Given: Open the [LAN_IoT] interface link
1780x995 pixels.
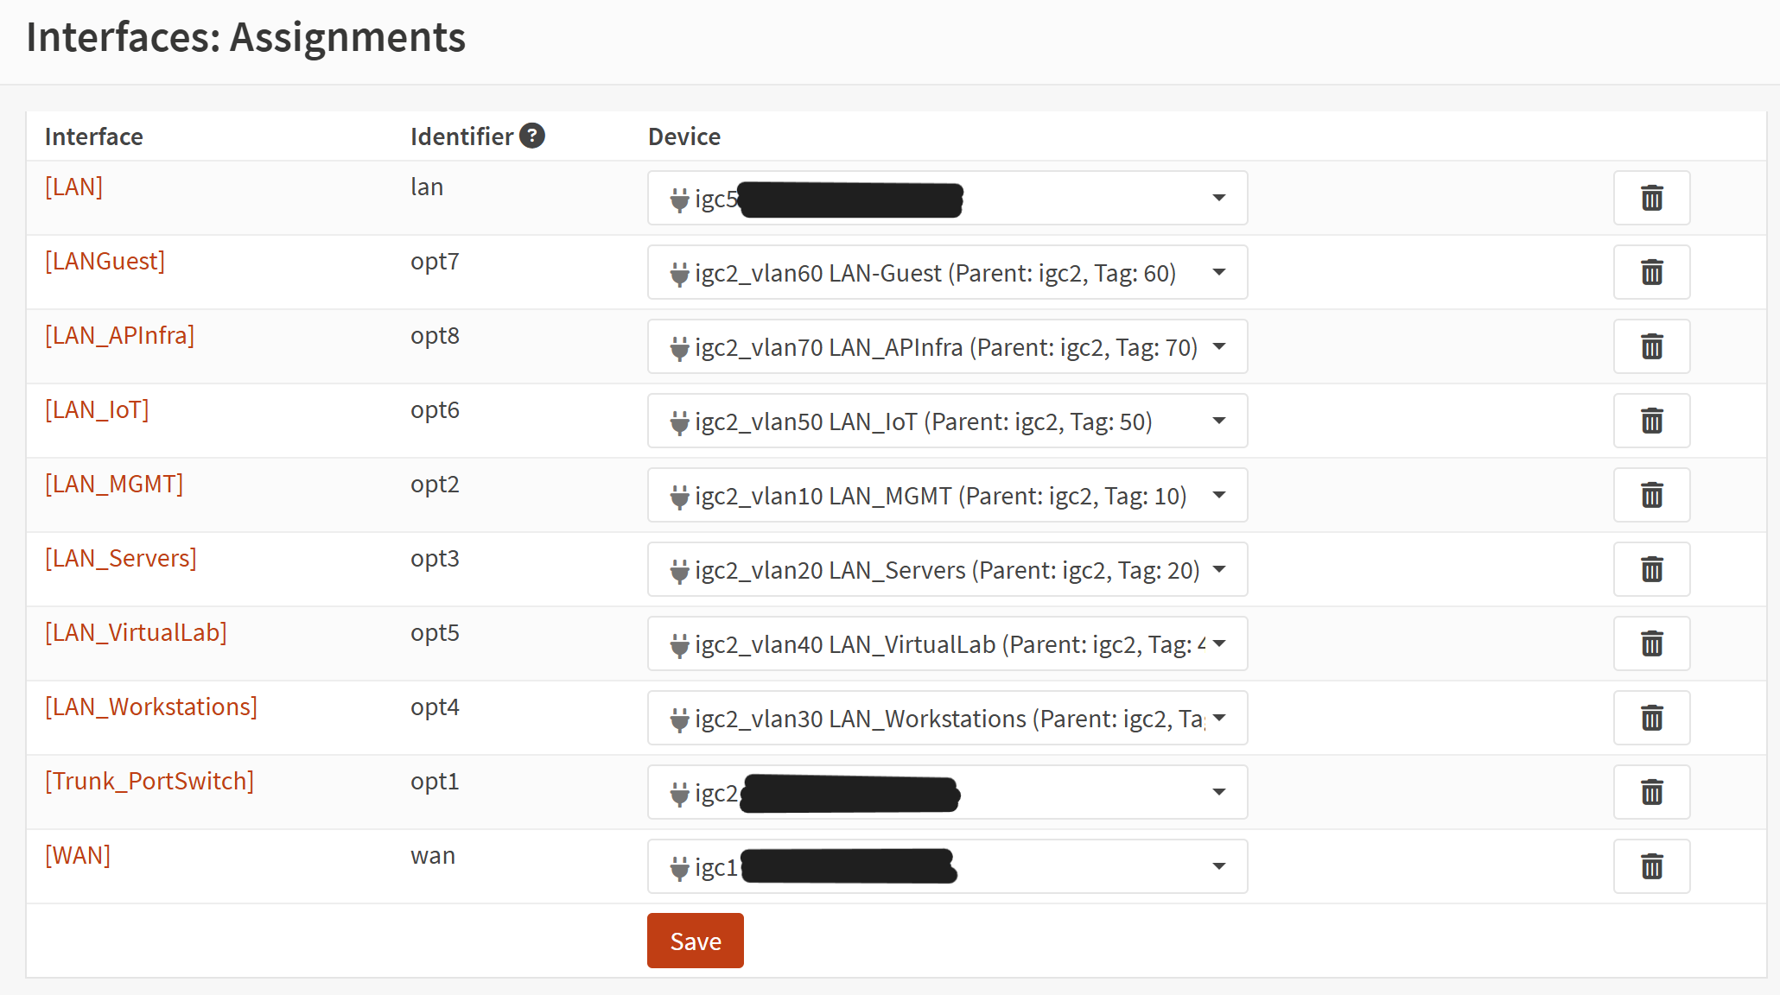Looking at the screenshot, I should (x=97, y=409).
